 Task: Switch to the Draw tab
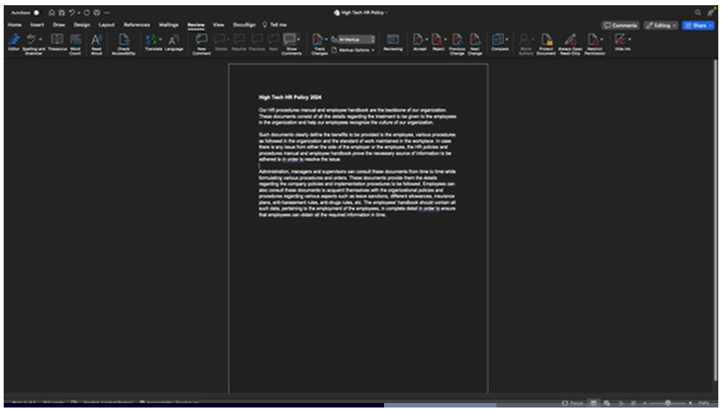(x=59, y=25)
